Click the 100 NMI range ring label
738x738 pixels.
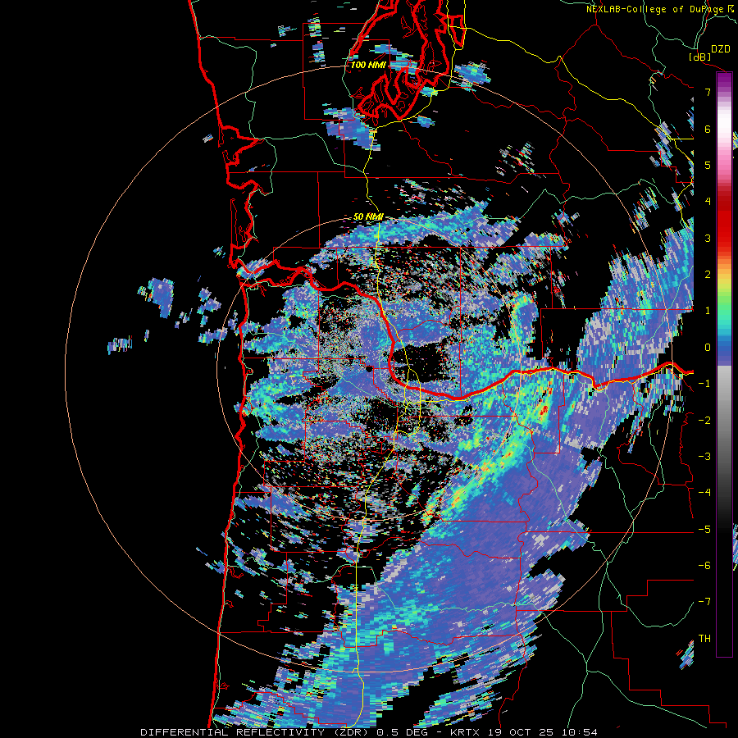pyautogui.click(x=368, y=65)
